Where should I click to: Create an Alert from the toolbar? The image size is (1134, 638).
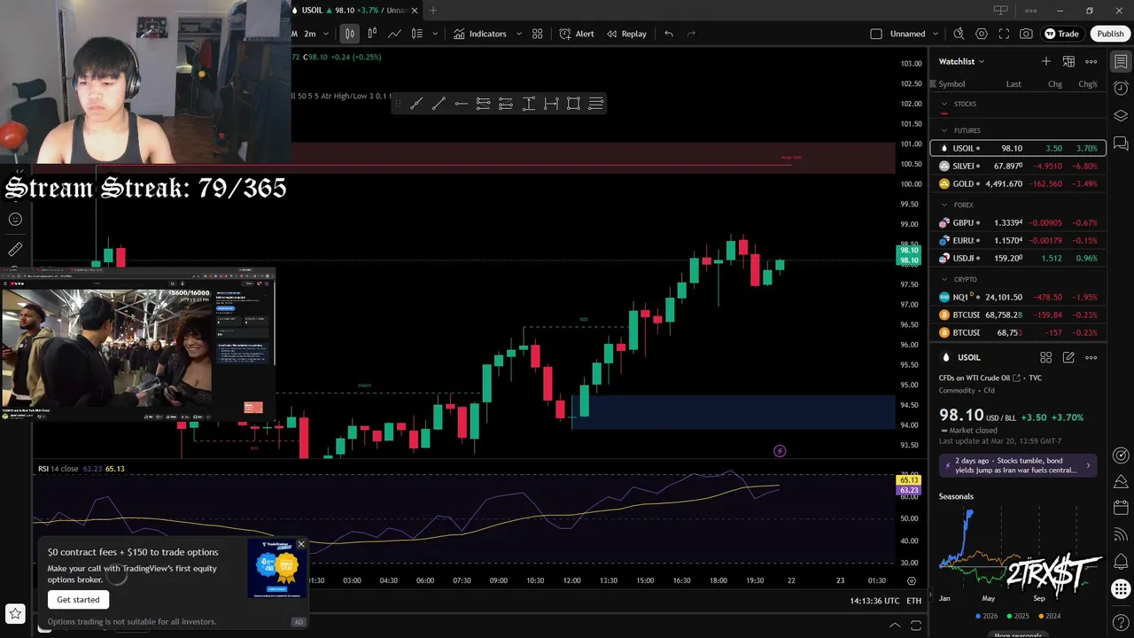coord(577,34)
